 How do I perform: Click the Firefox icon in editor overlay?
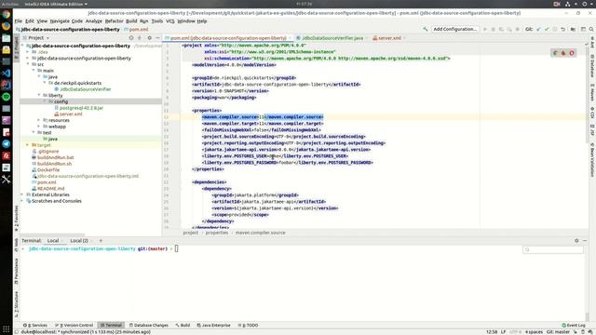click(x=563, y=53)
